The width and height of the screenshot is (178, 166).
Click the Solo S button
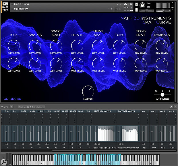136,5
